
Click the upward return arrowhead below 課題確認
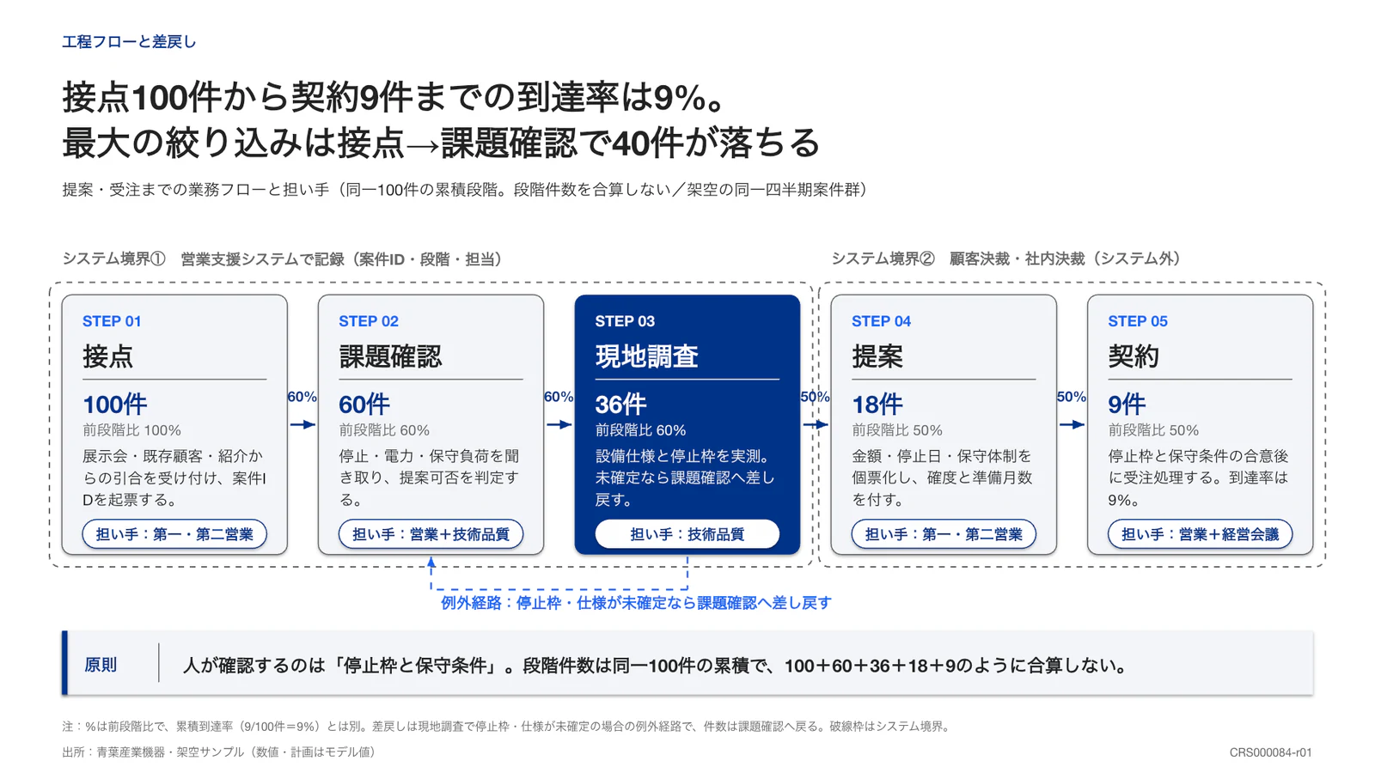431,563
